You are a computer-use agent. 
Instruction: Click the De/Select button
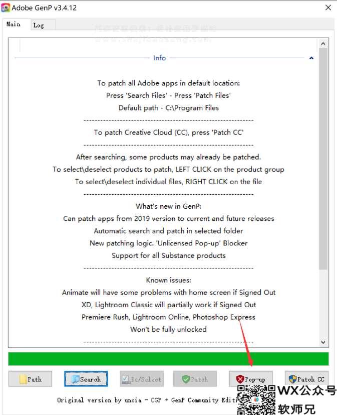(142, 379)
